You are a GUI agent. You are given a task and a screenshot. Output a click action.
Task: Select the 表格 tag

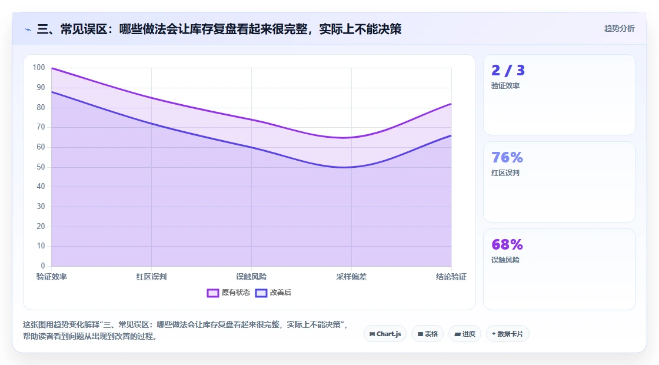coord(427,334)
